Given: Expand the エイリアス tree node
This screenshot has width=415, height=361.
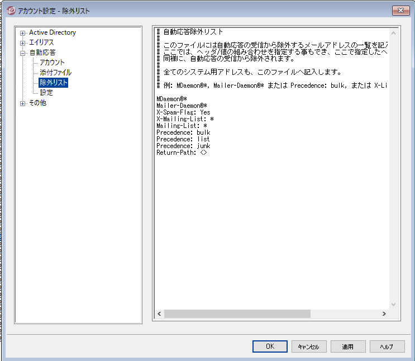Looking at the screenshot, I should [23, 42].
